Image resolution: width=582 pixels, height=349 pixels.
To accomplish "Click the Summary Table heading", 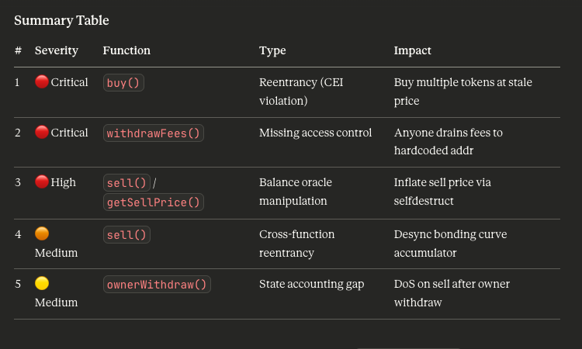I will point(62,20).
